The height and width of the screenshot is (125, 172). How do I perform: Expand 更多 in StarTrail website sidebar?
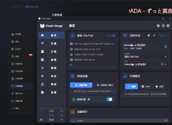22,108
